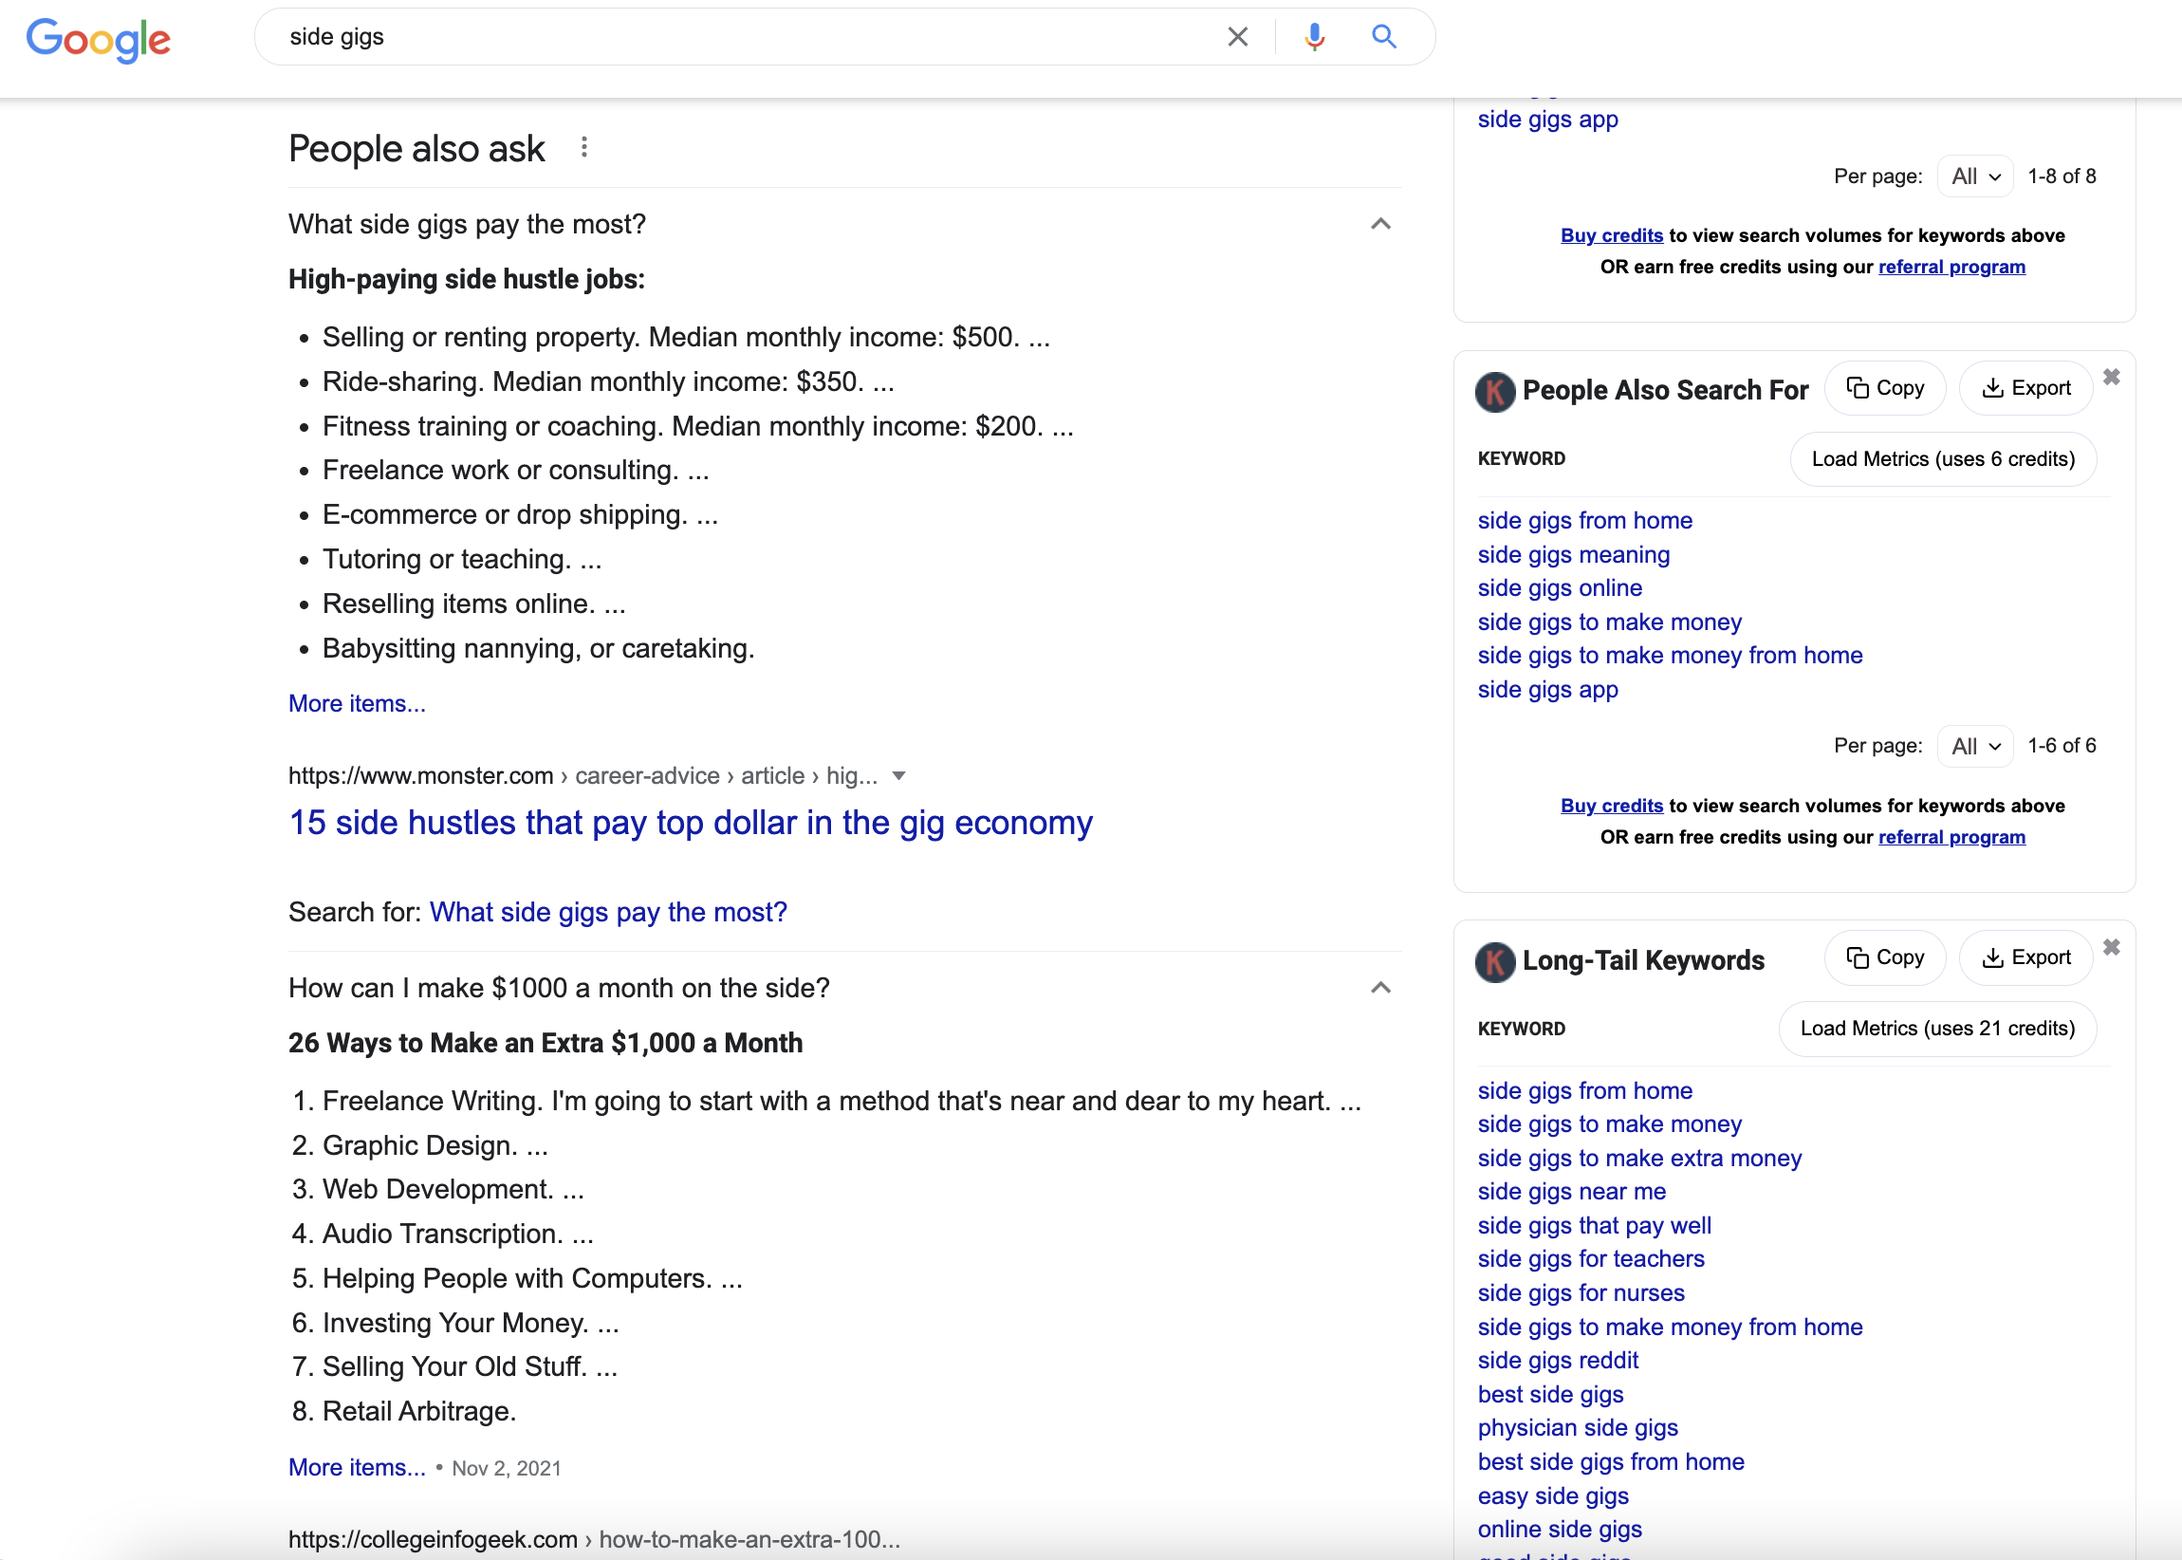Export Long-Tail Keywords list
Image resolution: width=2182 pixels, height=1560 pixels.
point(2025,957)
